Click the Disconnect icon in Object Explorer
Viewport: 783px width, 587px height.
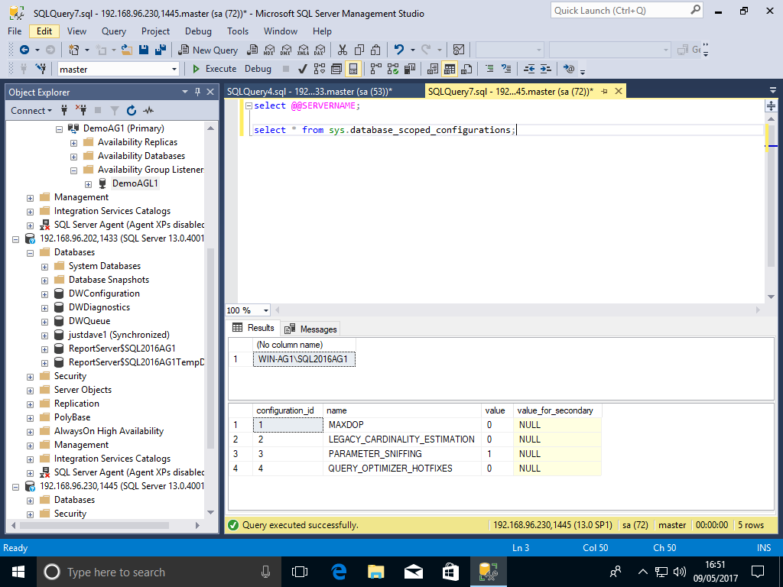[x=80, y=110]
